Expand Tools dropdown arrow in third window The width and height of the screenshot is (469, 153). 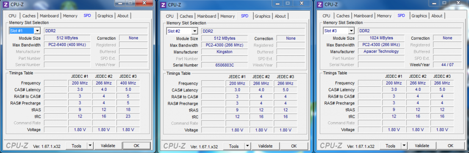pyautogui.click(x=404, y=146)
